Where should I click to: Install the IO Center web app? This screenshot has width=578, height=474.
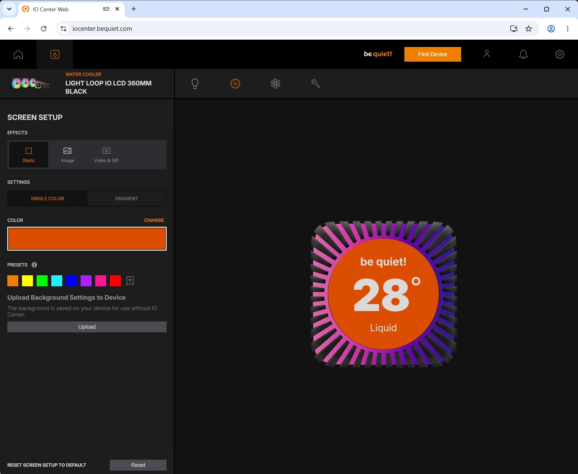click(x=514, y=29)
